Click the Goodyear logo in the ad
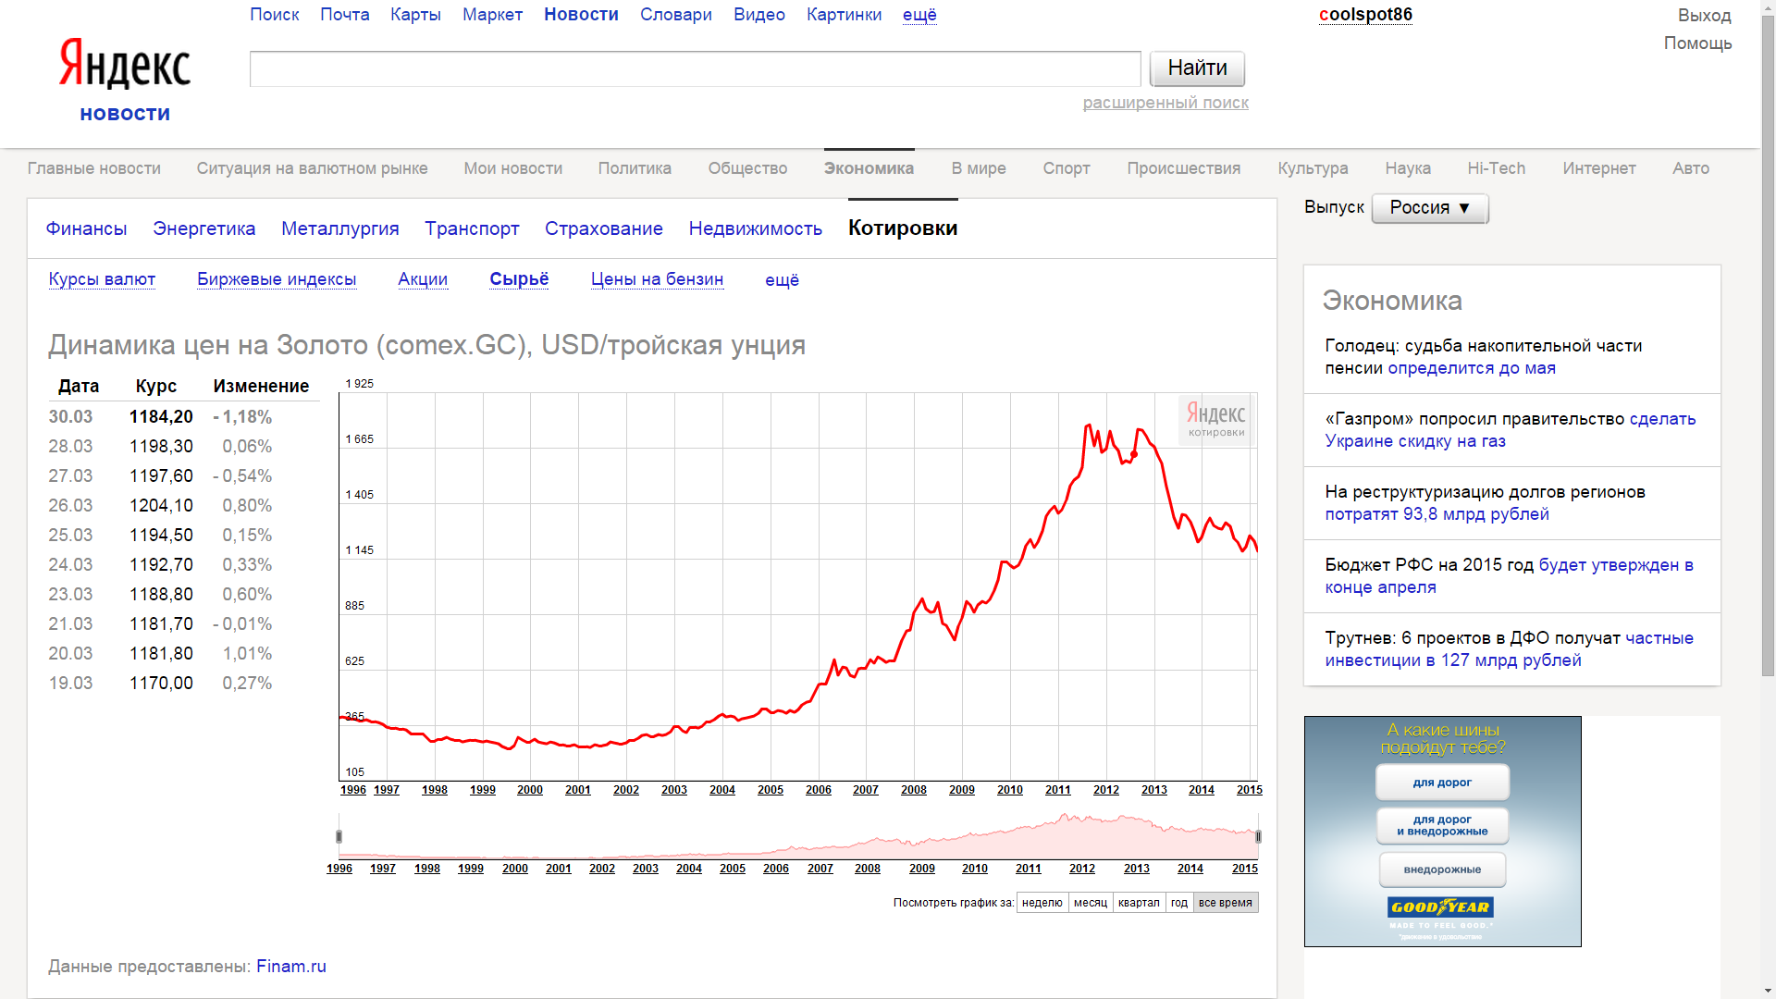Screen dimensions: 1776x999 click(x=1441, y=907)
